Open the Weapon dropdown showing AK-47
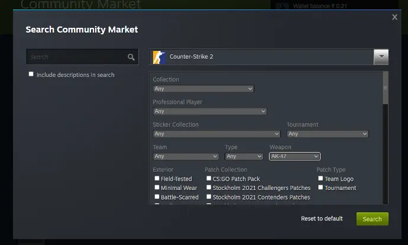408x245 pixels. (294, 156)
